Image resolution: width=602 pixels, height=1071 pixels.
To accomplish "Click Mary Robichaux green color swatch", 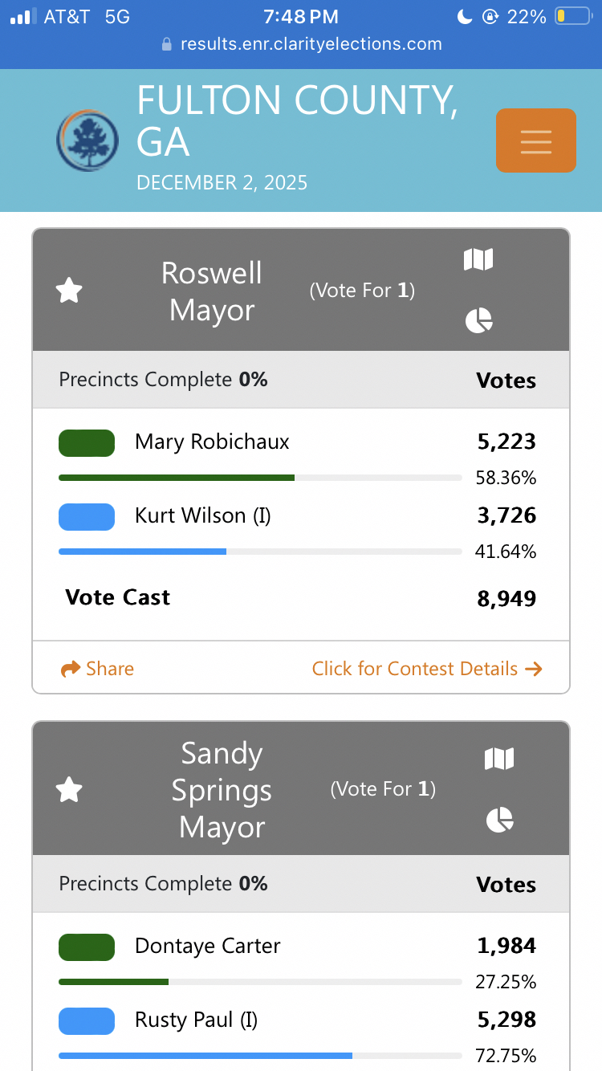I will pyautogui.click(x=87, y=442).
